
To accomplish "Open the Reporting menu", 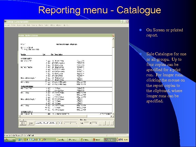I will pyautogui.click(x=34, y=25).
